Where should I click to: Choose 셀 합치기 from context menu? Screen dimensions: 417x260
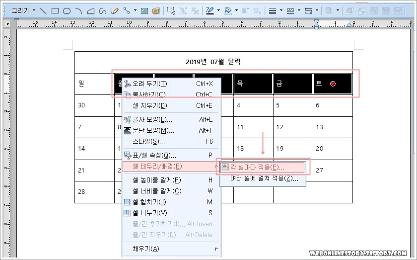tap(172, 202)
